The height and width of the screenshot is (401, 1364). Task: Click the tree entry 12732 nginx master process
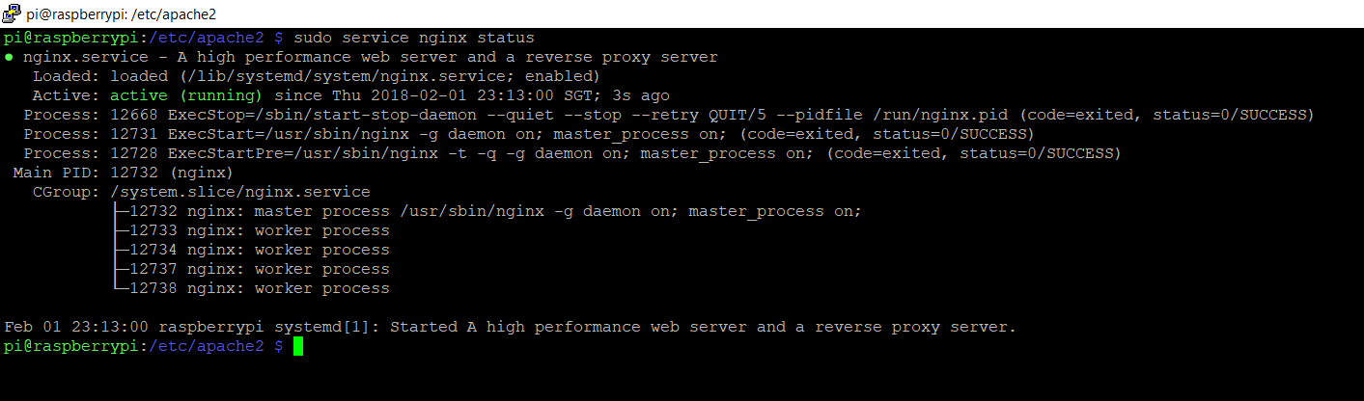(487, 211)
